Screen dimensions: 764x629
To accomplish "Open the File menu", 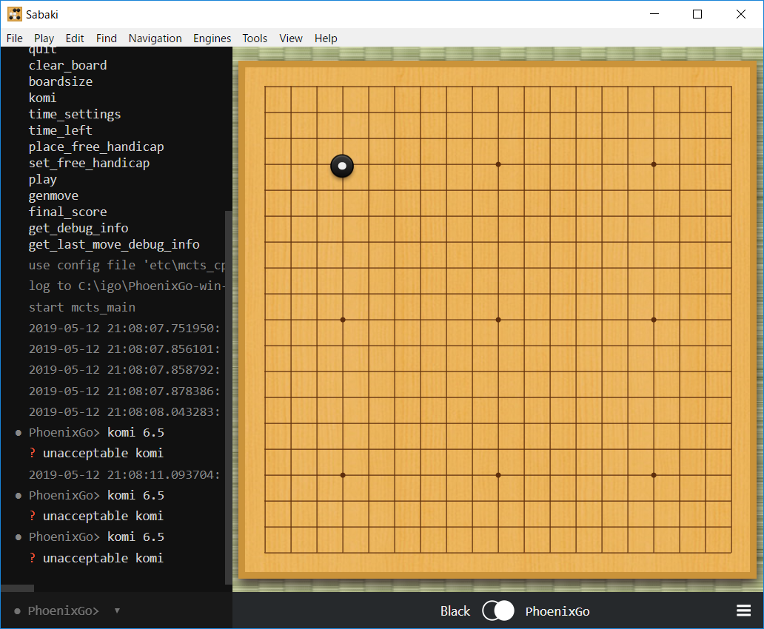I will (15, 38).
